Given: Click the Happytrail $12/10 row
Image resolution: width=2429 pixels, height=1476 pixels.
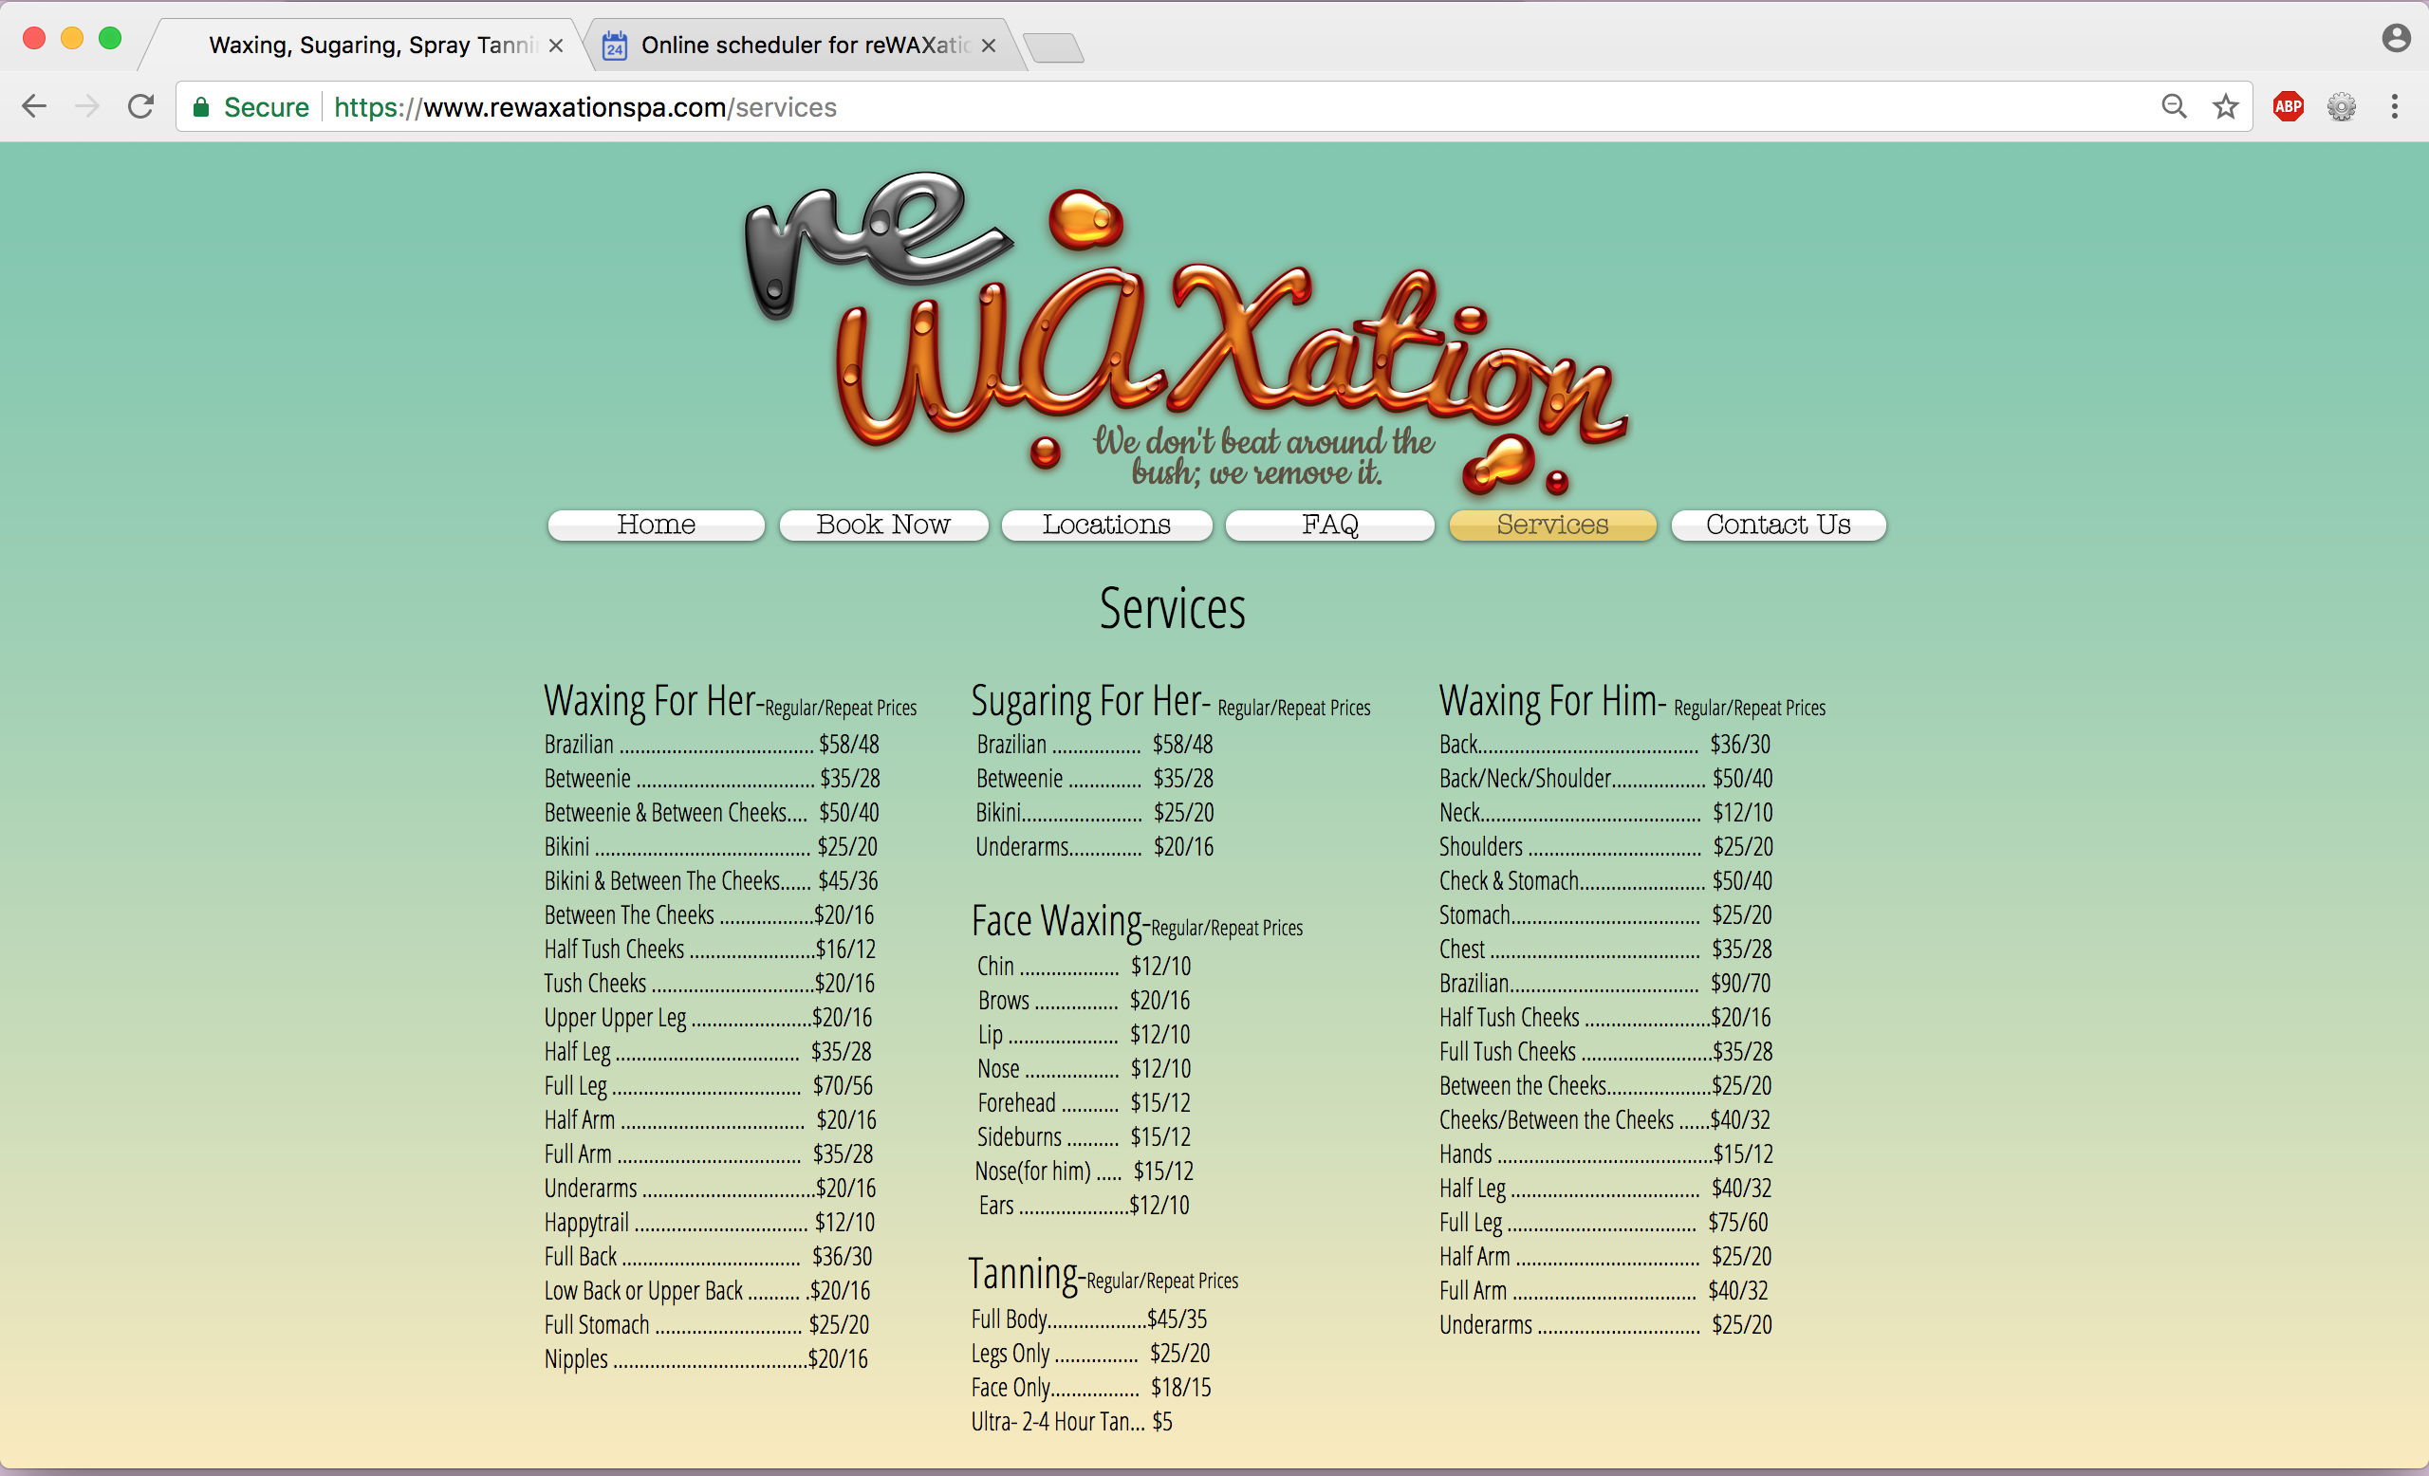Looking at the screenshot, I should tap(710, 1223).
